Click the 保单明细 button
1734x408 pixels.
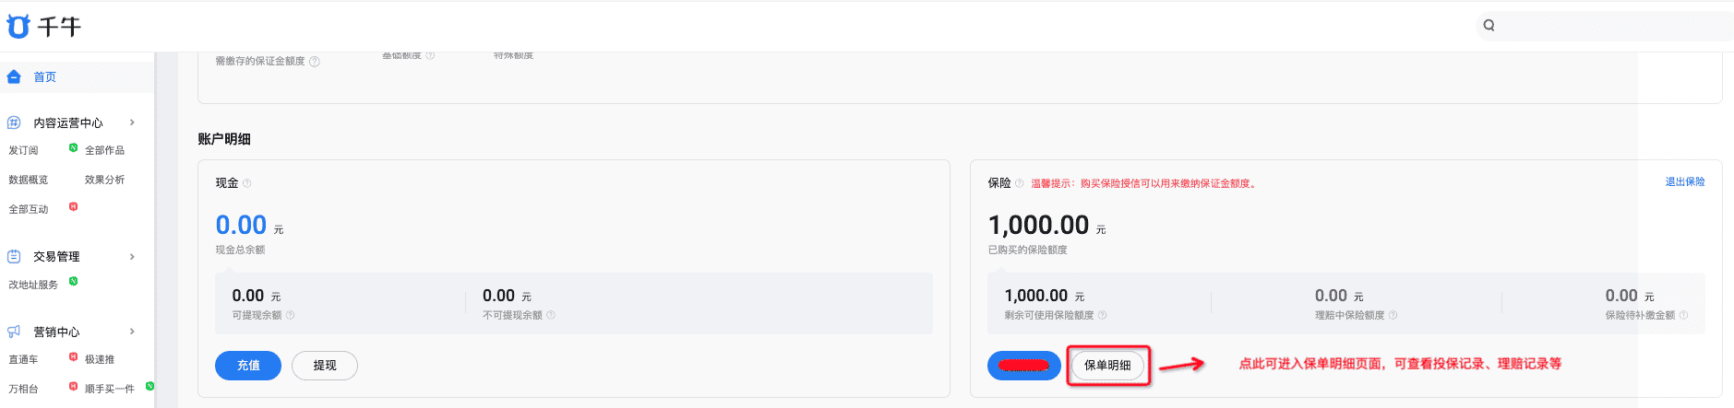tap(1107, 366)
